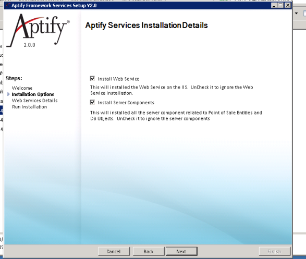Click the Next button
Viewport: 306px width, 259px height.
click(181, 251)
